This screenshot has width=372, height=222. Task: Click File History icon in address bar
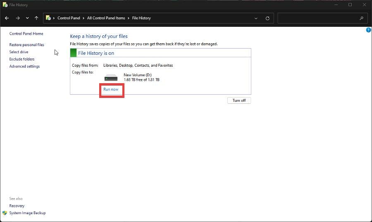coord(48,18)
